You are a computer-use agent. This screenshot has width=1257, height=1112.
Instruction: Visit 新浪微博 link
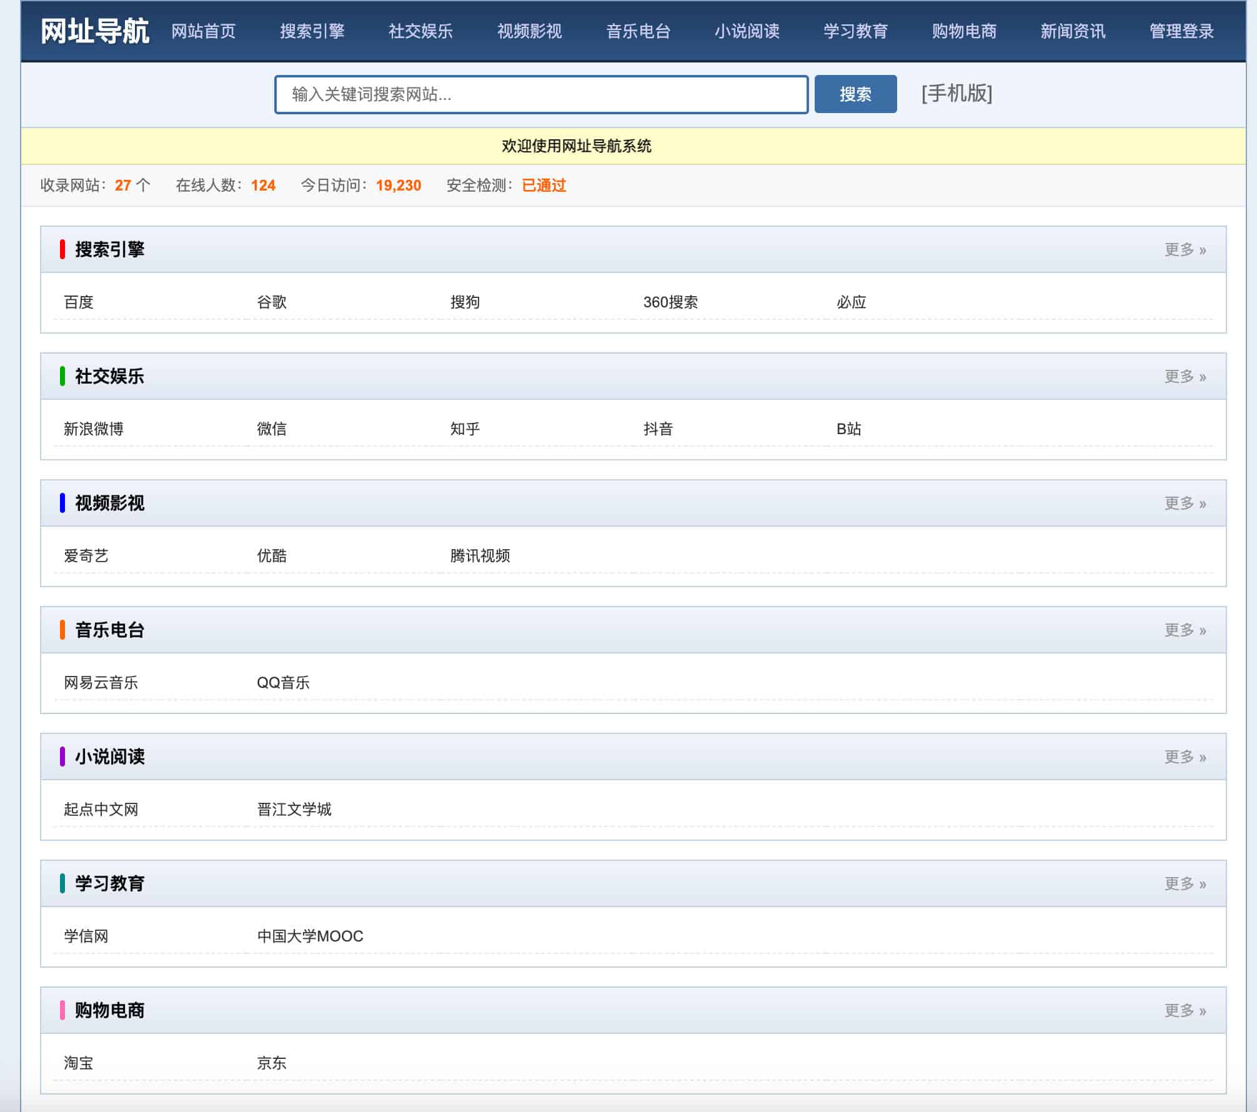click(x=94, y=429)
